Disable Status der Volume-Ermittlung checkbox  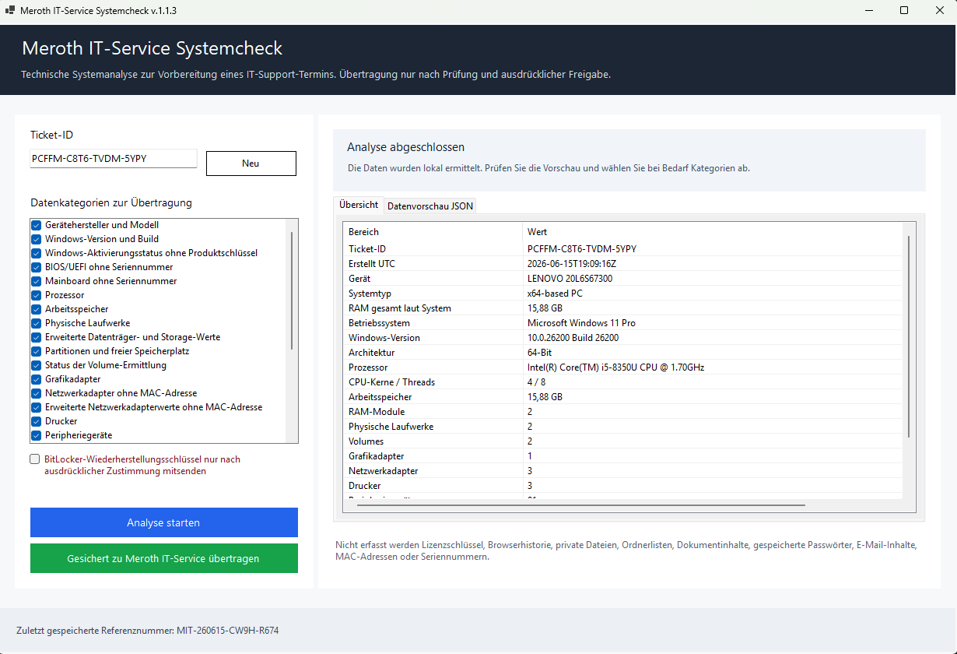[36, 365]
